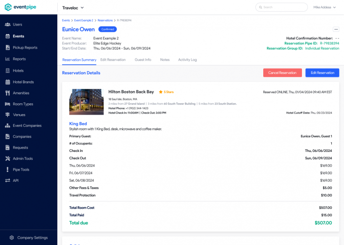Screen dimensions: 344x245
Task: Click the eventpipe logo icon
Action: click(8, 7)
